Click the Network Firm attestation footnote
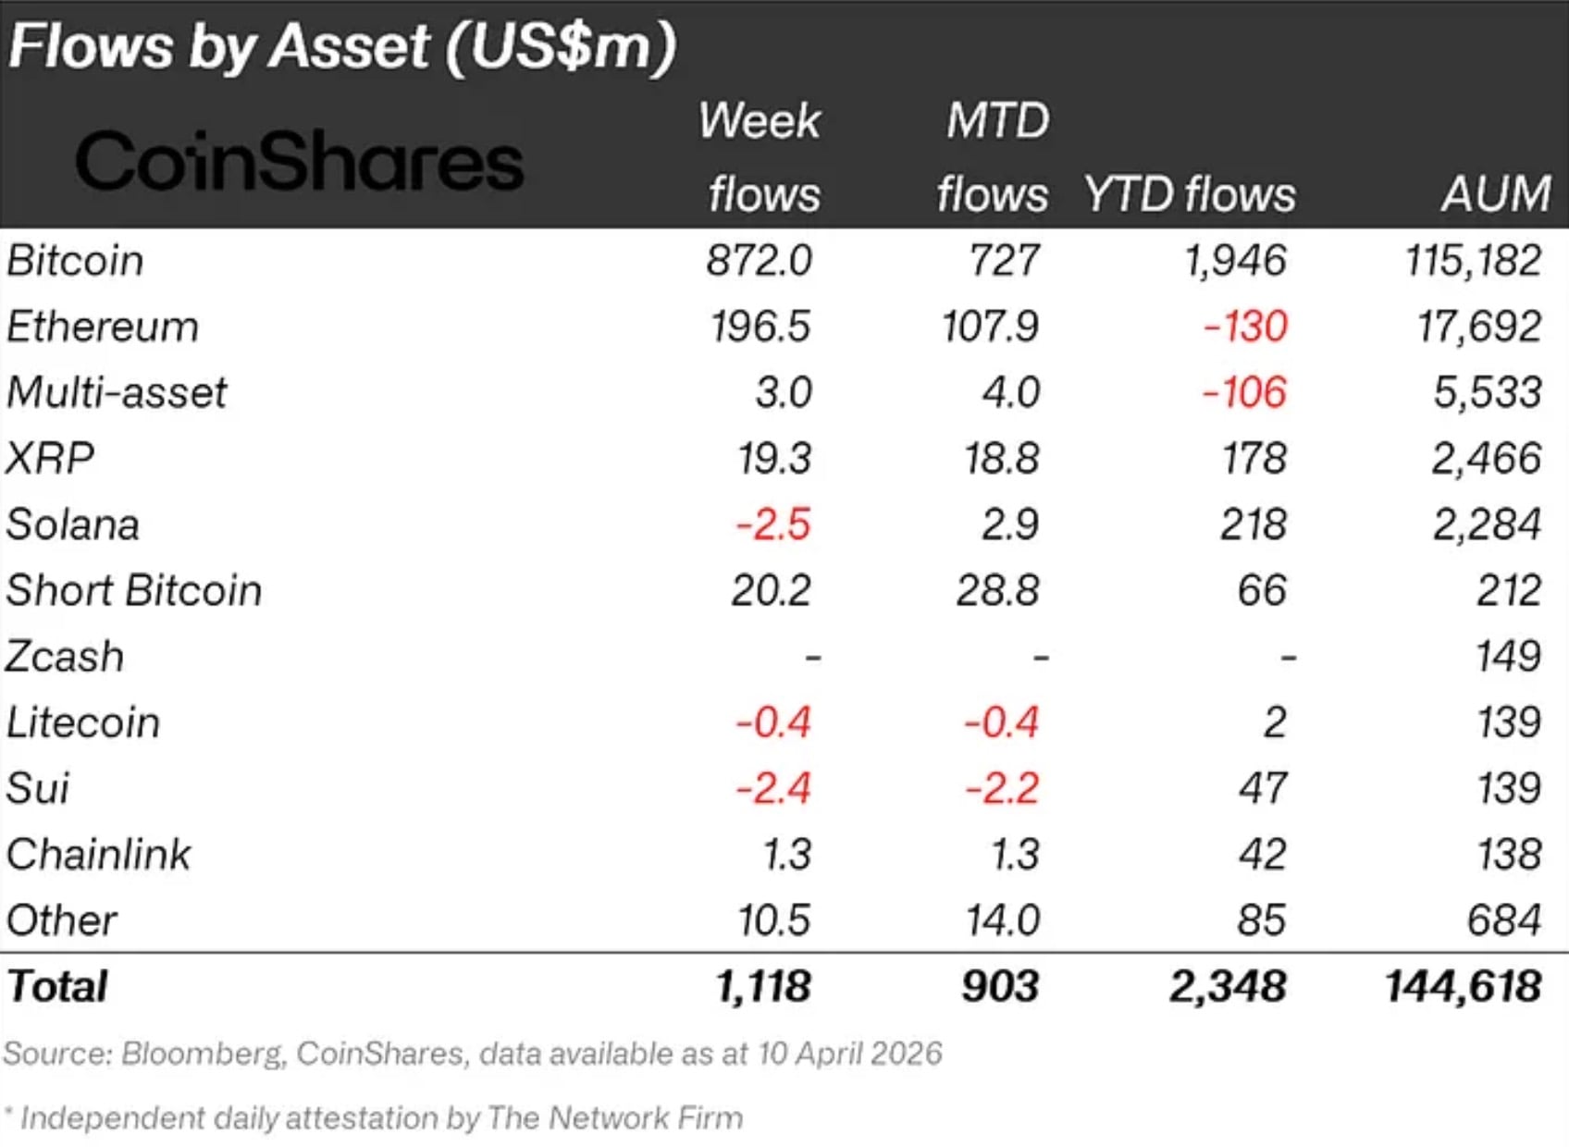The width and height of the screenshot is (1569, 1147). [x=380, y=1117]
